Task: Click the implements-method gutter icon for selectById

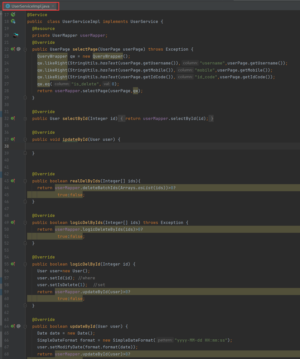Action: coord(13,118)
